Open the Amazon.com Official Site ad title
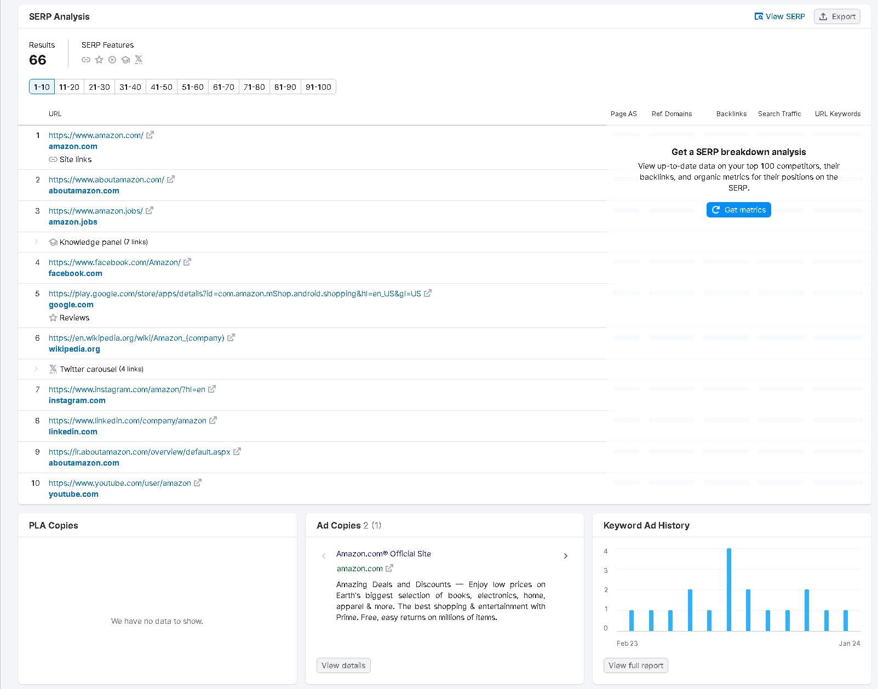The image size is (878, 689). [383, 554]
